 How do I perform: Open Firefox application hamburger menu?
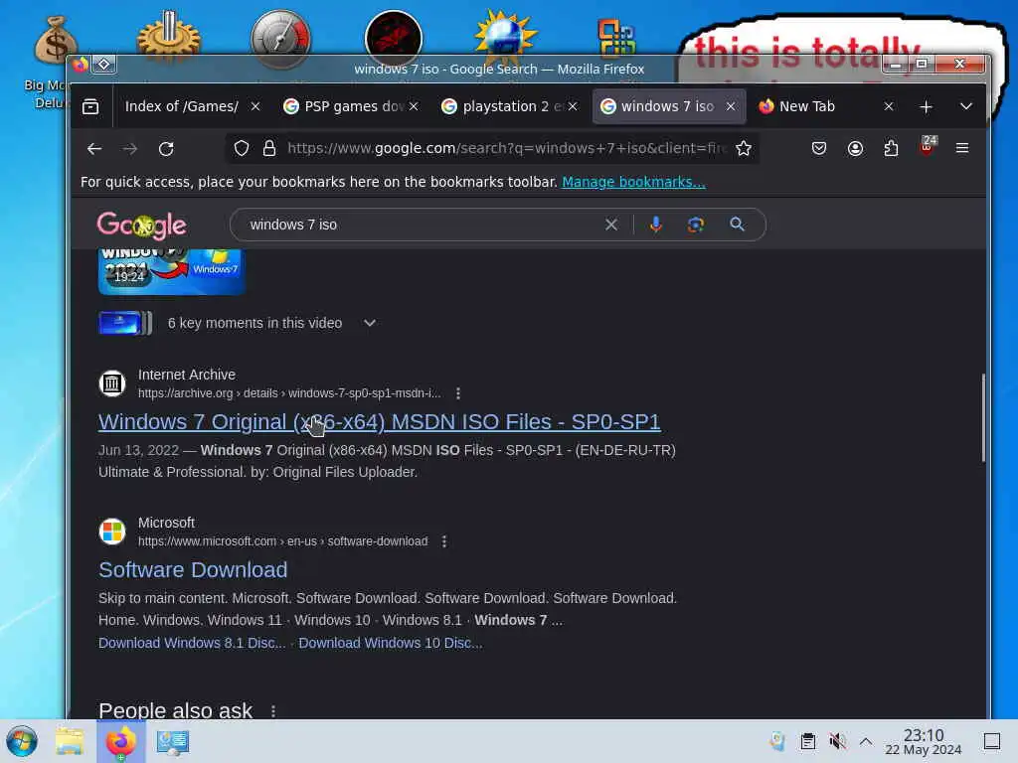[x=962, y=149]
